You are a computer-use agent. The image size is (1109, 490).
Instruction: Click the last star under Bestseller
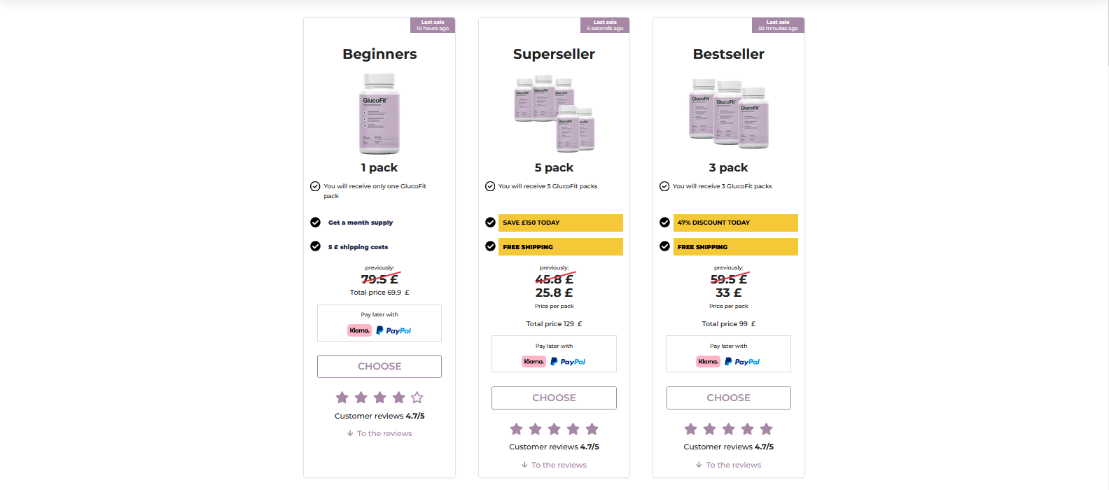(767, 429)
